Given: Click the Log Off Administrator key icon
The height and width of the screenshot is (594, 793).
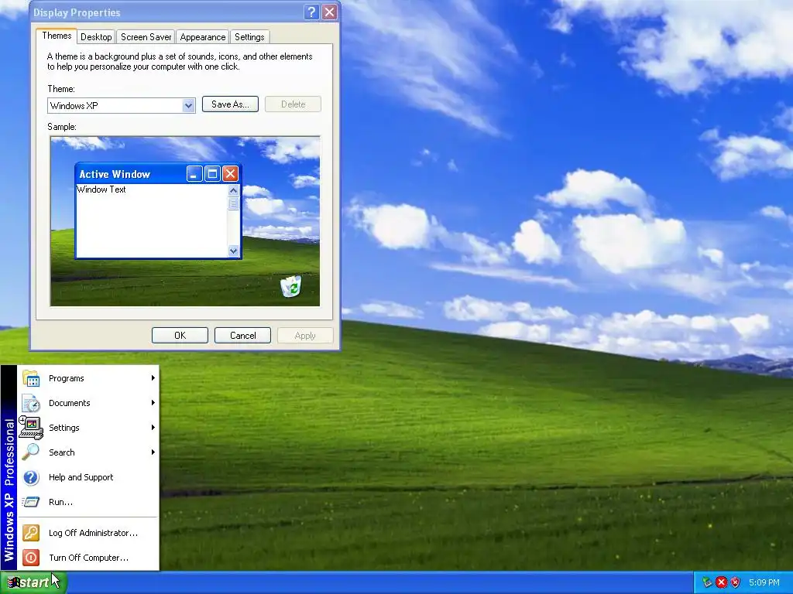Looking at the screenshot, I should [31, 533].
